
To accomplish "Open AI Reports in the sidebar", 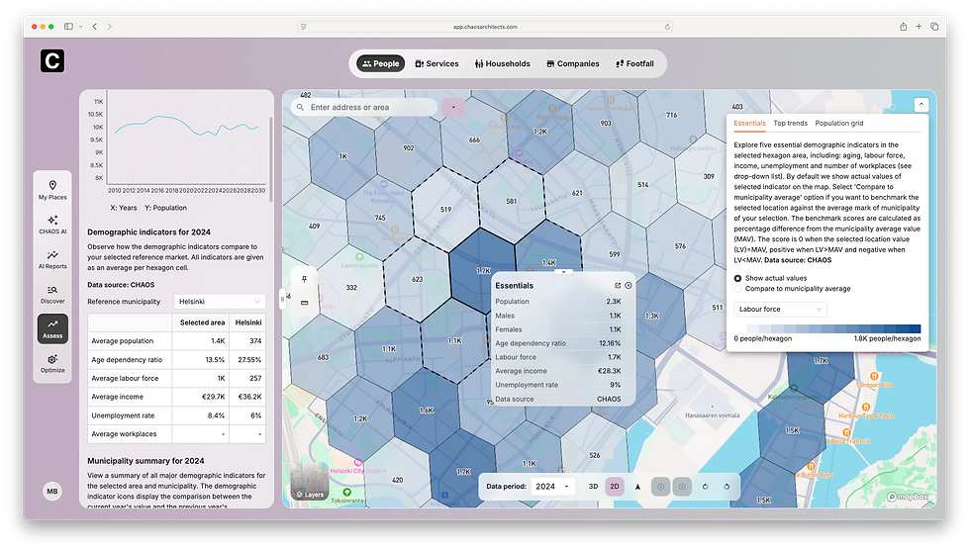I will (x=52, y=259).
